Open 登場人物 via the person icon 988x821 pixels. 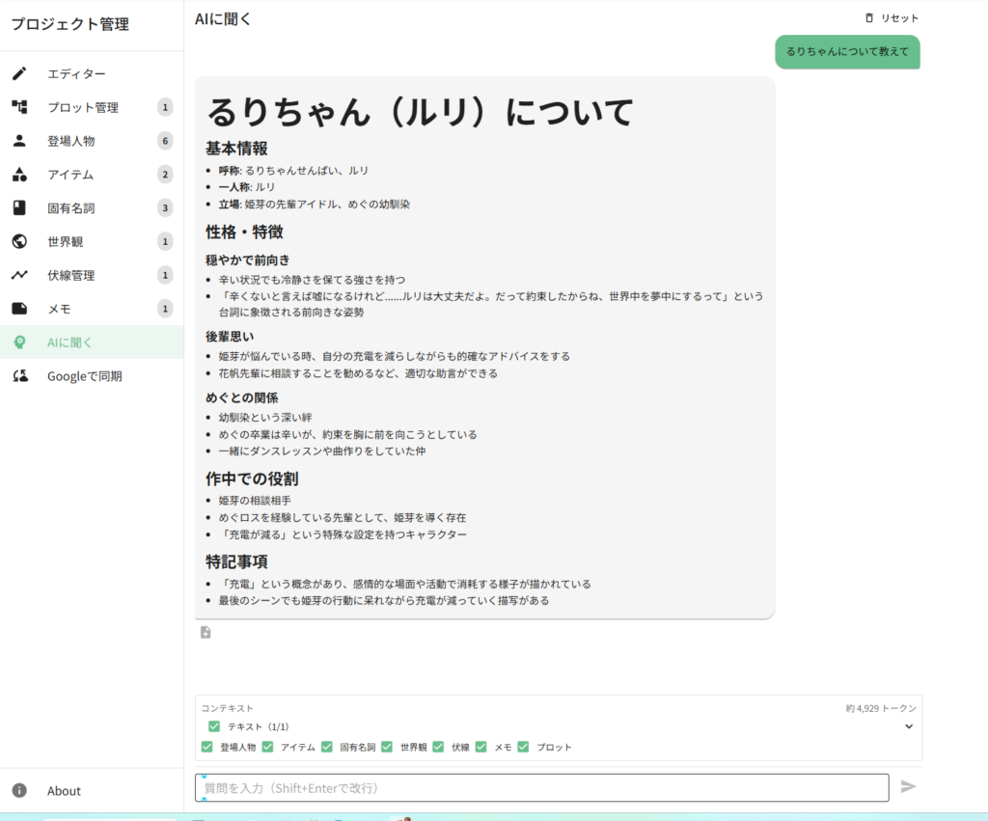click(x=19, y=141)
